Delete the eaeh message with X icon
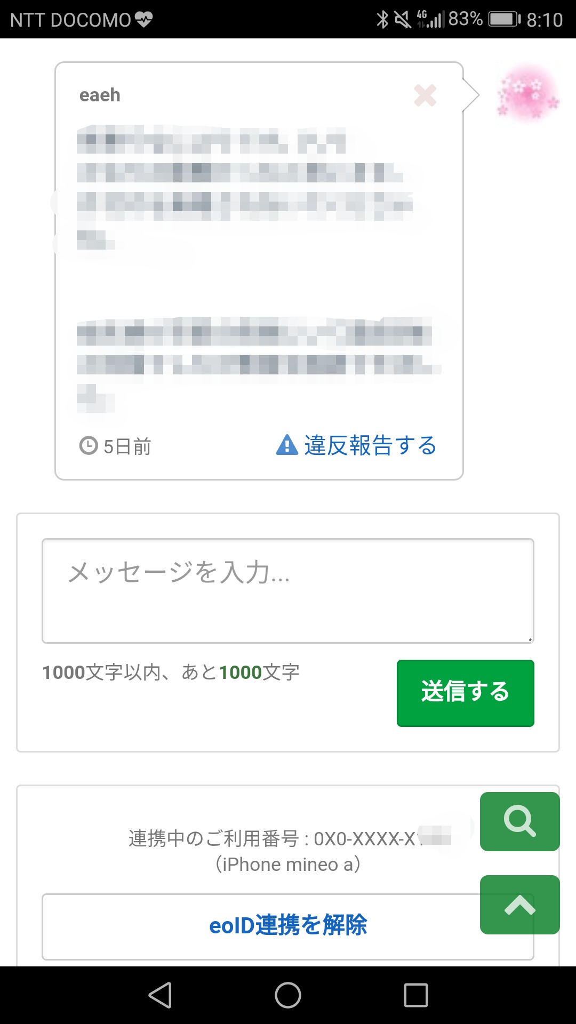576x1024 pixels. (425, 95)
